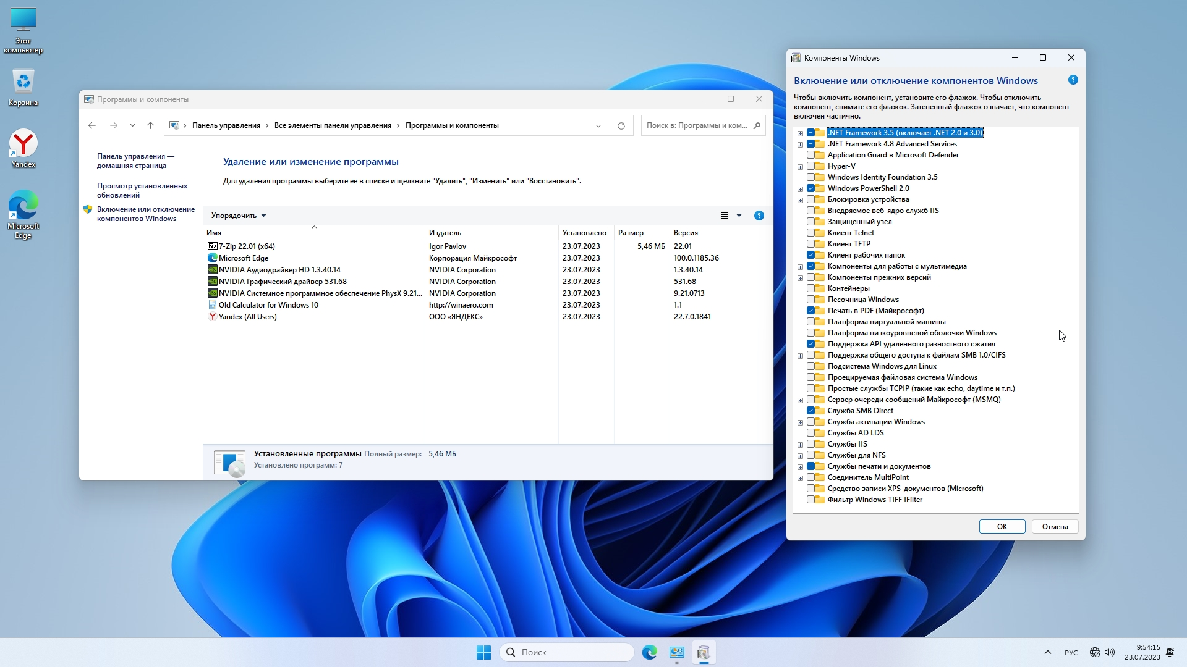Click the Up navigation arrow in Programs window
The image size is (1187, 667).
[x=150, y=125]
